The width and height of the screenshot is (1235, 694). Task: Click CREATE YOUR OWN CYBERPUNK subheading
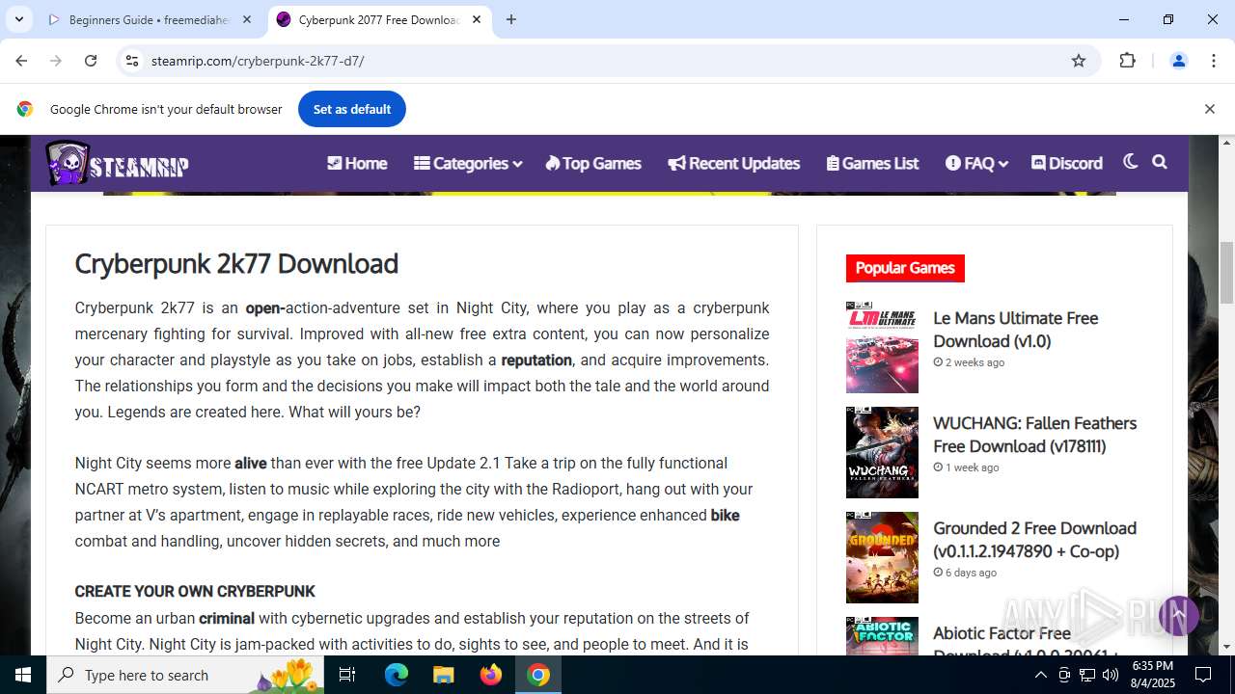click(x=195, y=591)
